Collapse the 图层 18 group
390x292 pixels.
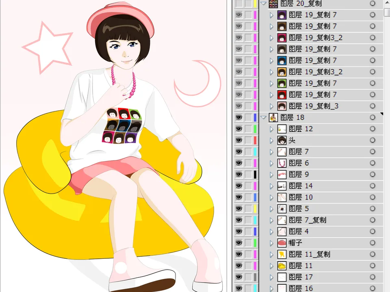(x=263, y=117)
